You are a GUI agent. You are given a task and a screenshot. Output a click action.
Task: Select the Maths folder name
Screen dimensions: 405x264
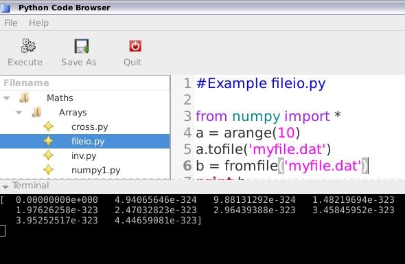[x=60, y=98]
